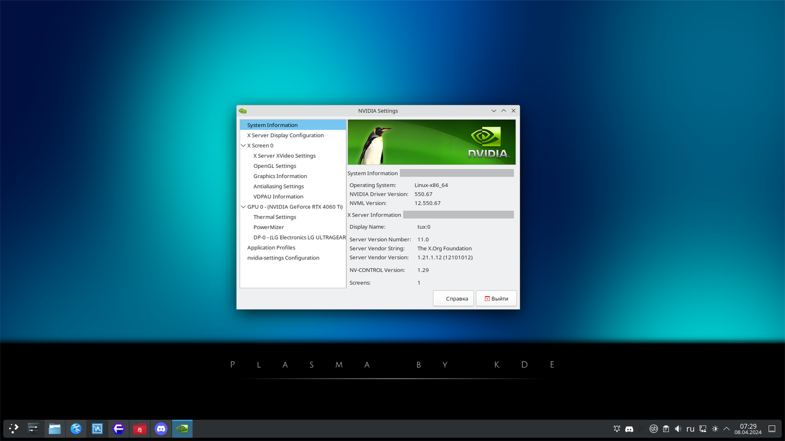Click the NV-CONTROL version value '1.29'
This screenshot has height=441, width=785.
point(423,270)
